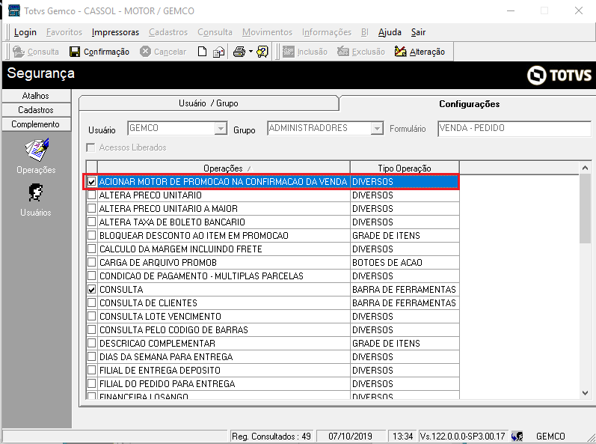596x444 pixels.
Task: Sort by Operações column header
Action: pyautogui.click(x=224, y=168)
